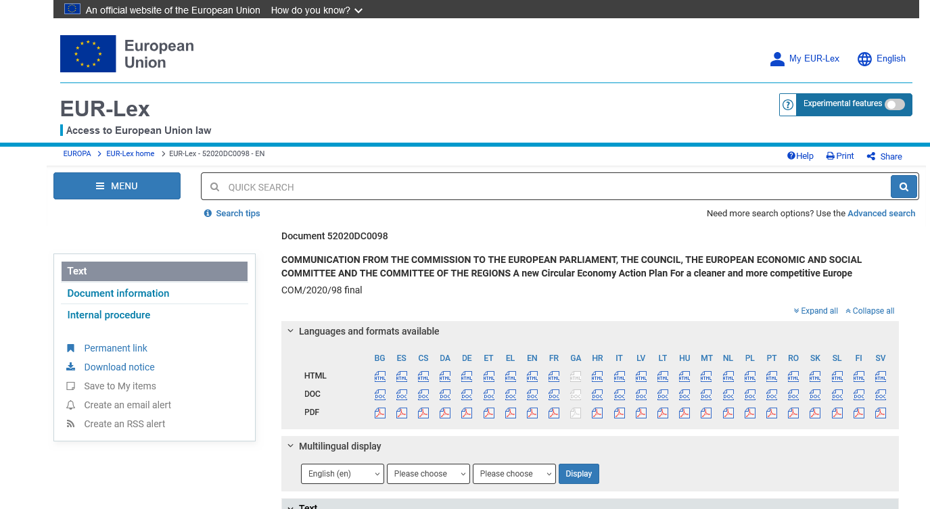Focus the Quick Search input field

[x=546, y=187]
